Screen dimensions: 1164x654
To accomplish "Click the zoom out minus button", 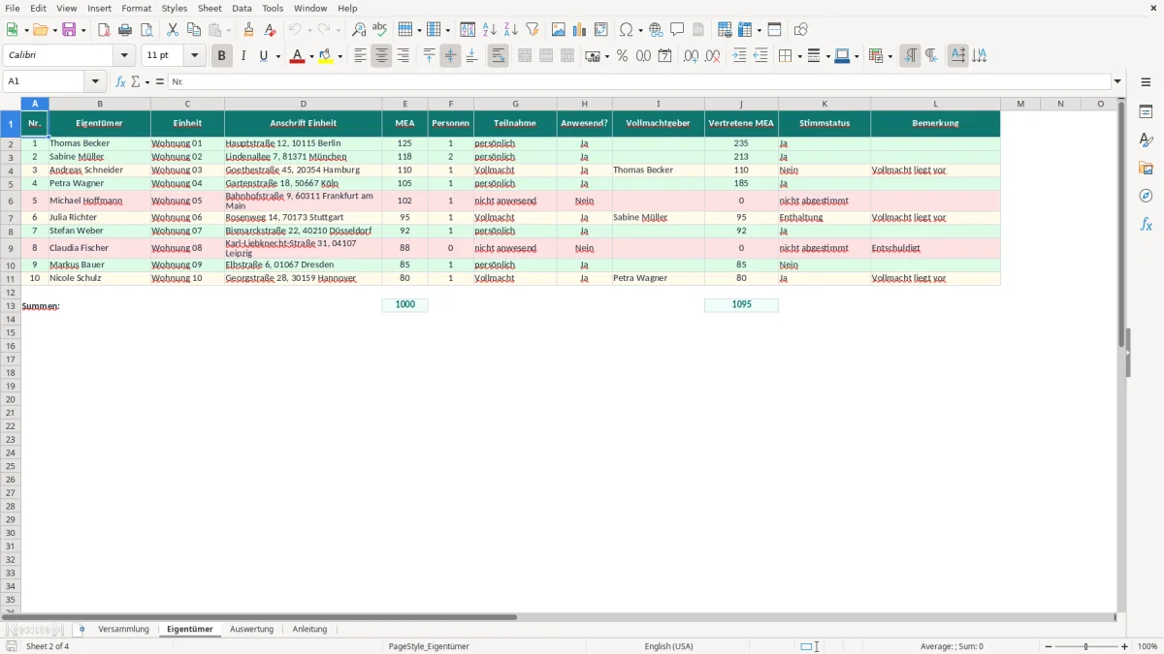I will point(1049,646).
